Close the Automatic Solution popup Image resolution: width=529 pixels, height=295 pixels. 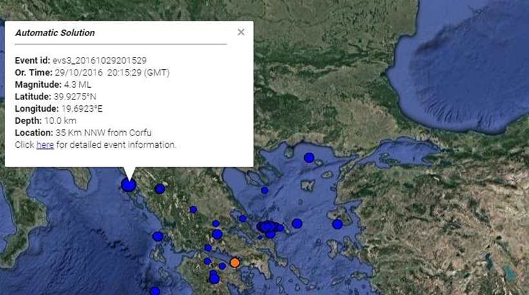pos(241,32)
